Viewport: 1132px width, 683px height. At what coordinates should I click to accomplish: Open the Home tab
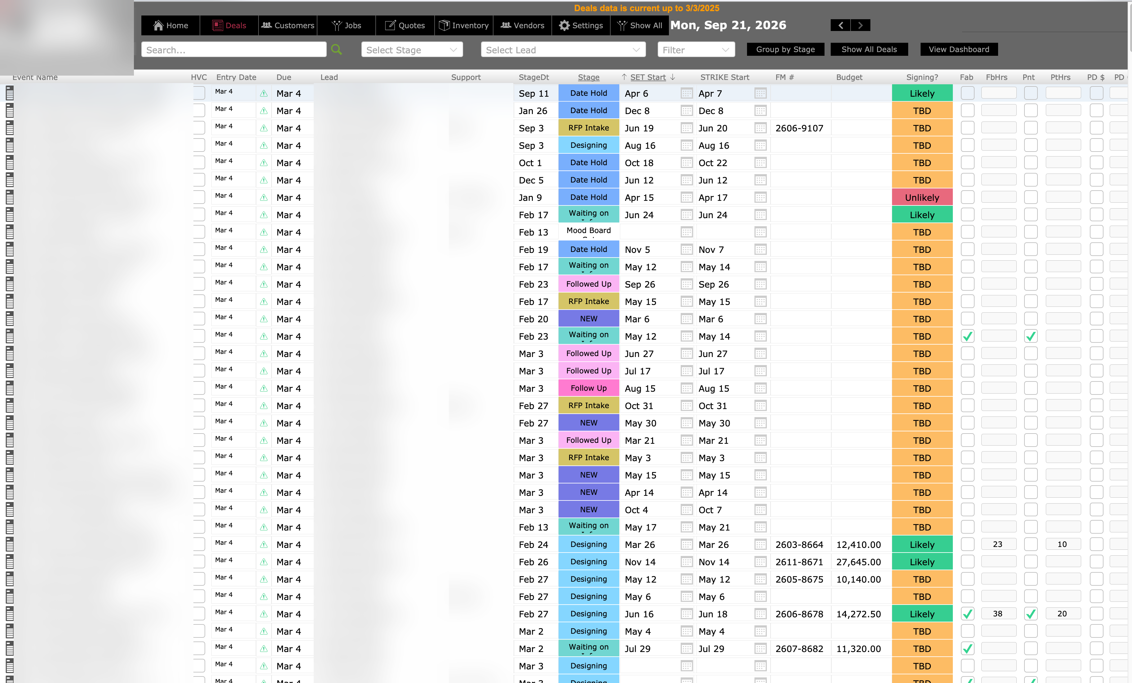(170, 25)
